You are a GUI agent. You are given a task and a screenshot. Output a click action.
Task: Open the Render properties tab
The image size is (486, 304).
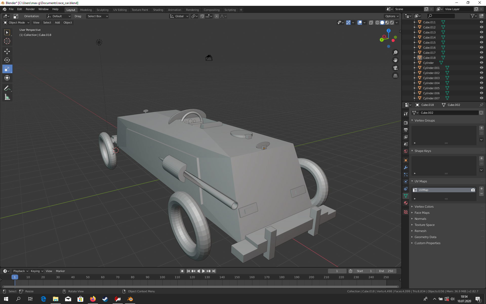point(406,123)
